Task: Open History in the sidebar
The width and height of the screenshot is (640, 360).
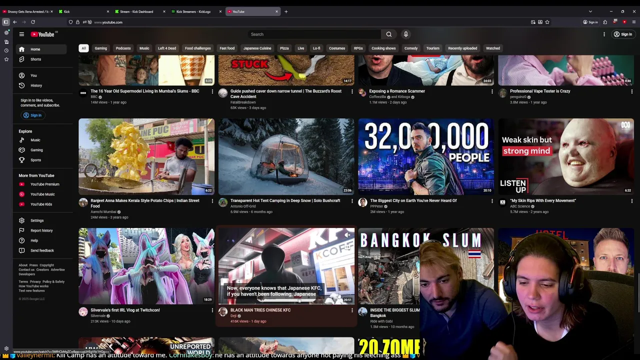Action: tap(40, 85)
